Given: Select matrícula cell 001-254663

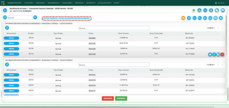Looking at the screenshot, I should pyautogui.click(x=190, y=85).
